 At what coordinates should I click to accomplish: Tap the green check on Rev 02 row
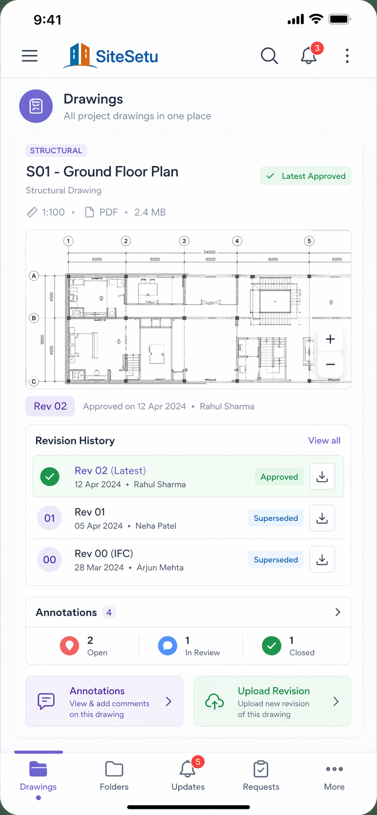click(50, 477)
